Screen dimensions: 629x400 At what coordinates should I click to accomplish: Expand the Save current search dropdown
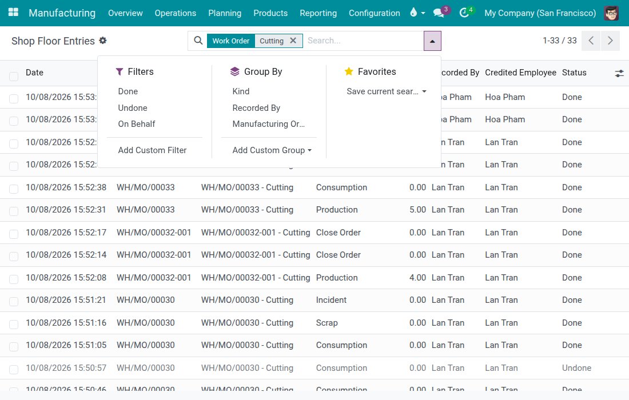coord(387,91)
